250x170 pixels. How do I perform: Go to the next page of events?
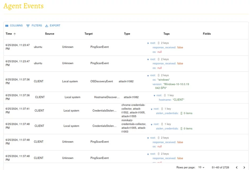[x=244, y=167]
